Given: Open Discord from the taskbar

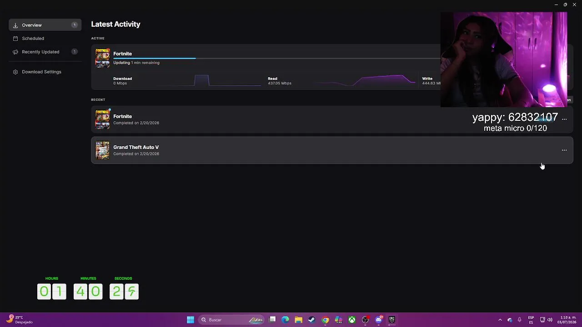Looking at the screenshot, I should click(379, 320).
